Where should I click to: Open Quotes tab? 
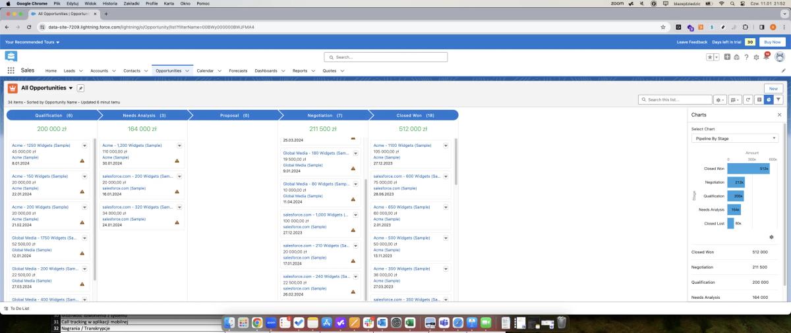pyautogui.click(x=329, y=70)
